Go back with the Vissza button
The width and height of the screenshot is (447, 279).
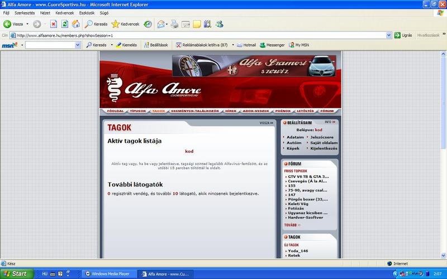coord(13,24)
